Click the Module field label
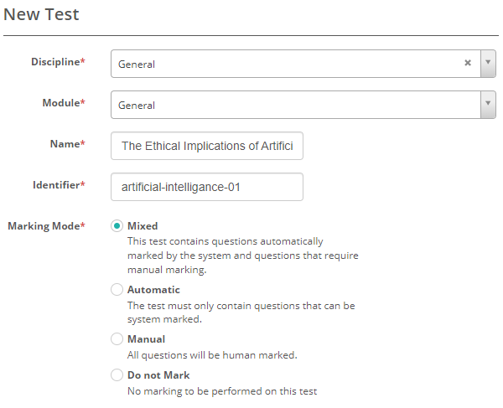The height and width of the screenshot is (408, 503). pyautogui.click(x=63, y=103)
